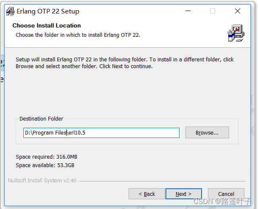
Task: Click the Choose Install Location heading
Action: (x=47, y=25)
